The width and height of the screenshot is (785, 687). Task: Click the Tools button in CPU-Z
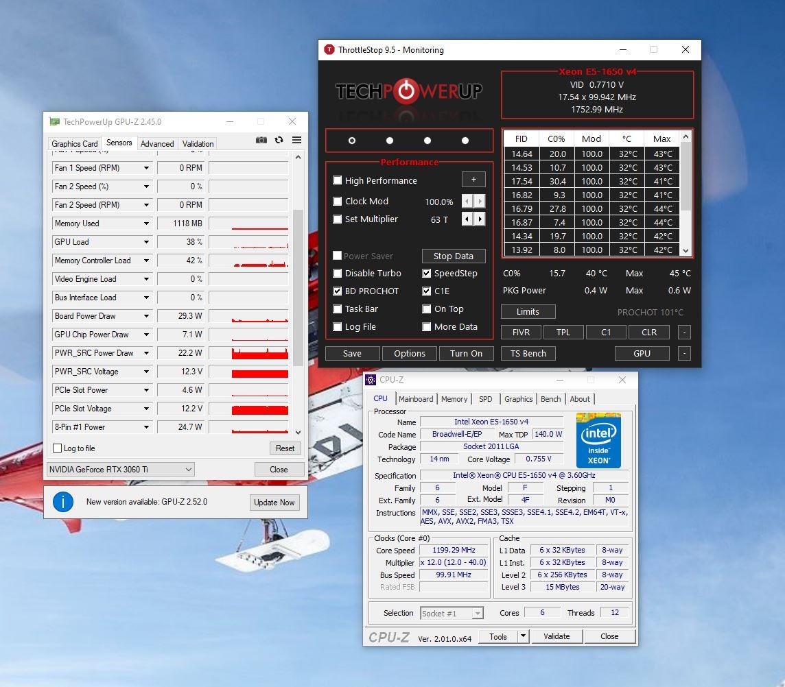tap(498, 636)
